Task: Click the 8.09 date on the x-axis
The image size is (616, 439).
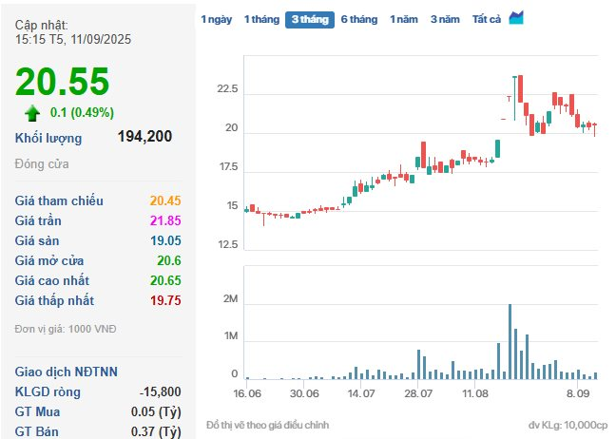Action: coord(577,392)
